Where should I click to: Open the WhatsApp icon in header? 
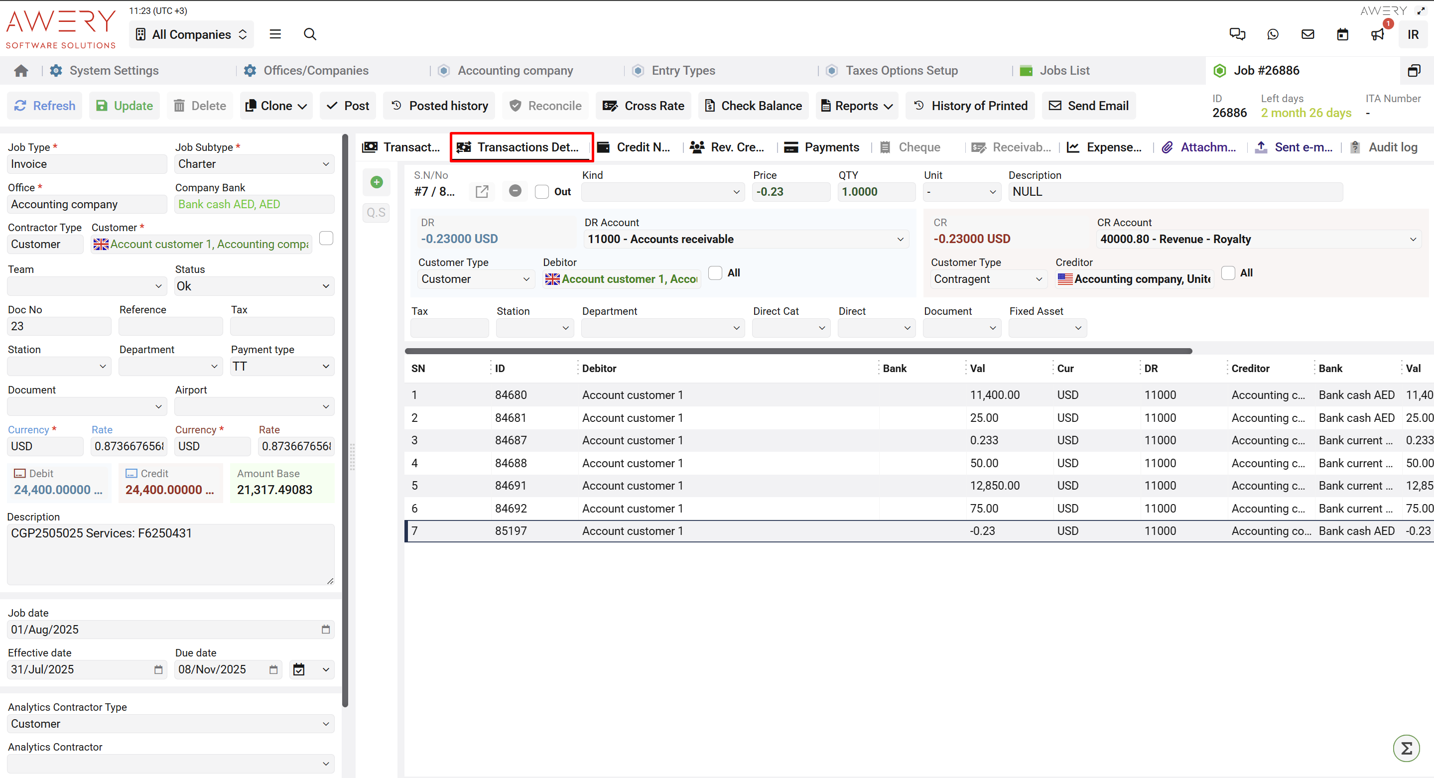pyautogui.click(x=1273, y=34)
